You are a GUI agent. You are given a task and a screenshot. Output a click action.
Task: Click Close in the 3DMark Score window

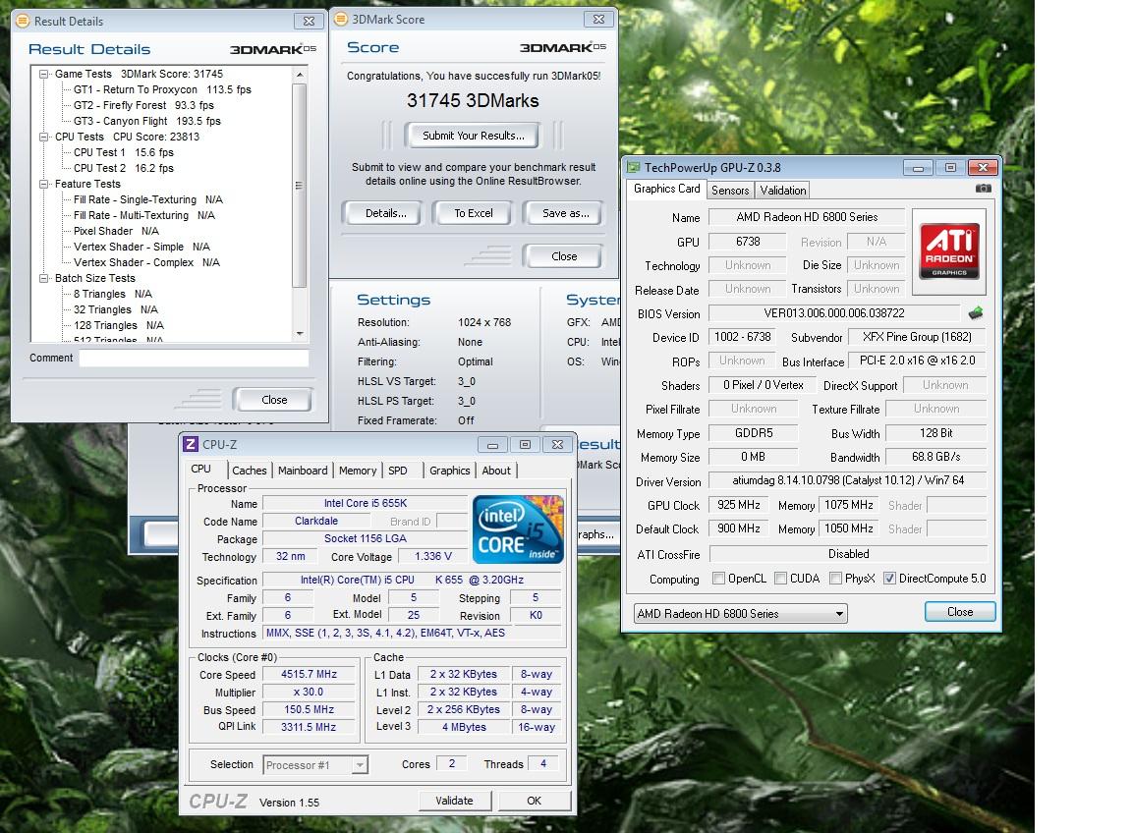[x=564, y=257]
